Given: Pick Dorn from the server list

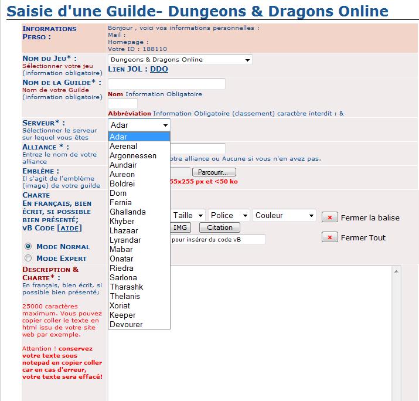Looking at the screenshot, I should click(139, 193).
